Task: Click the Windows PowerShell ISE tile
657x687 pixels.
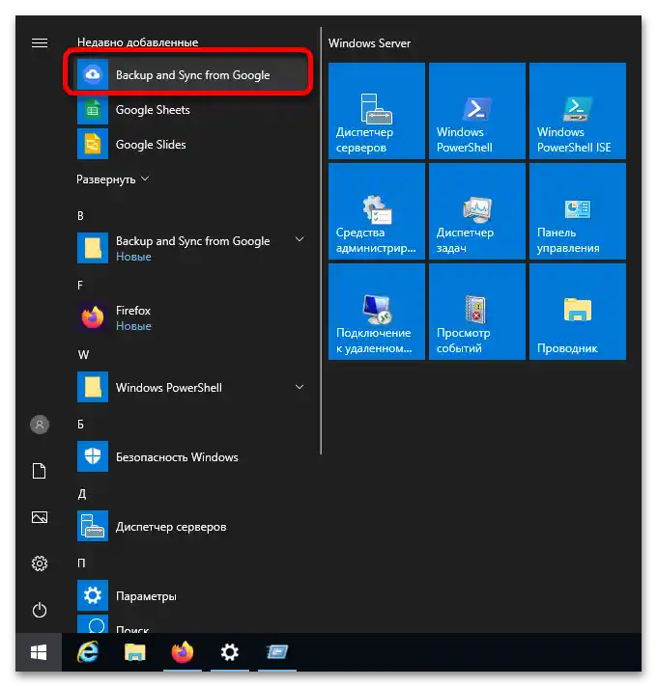Action: point(578,111)
